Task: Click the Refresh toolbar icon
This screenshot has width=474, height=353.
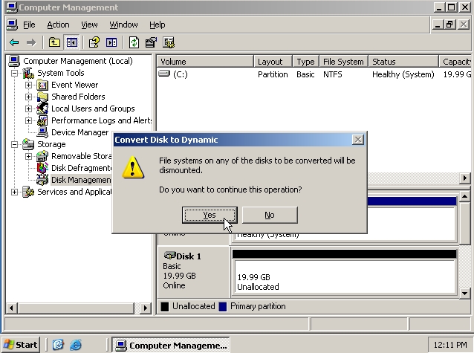Action: (x=134, y=42)
